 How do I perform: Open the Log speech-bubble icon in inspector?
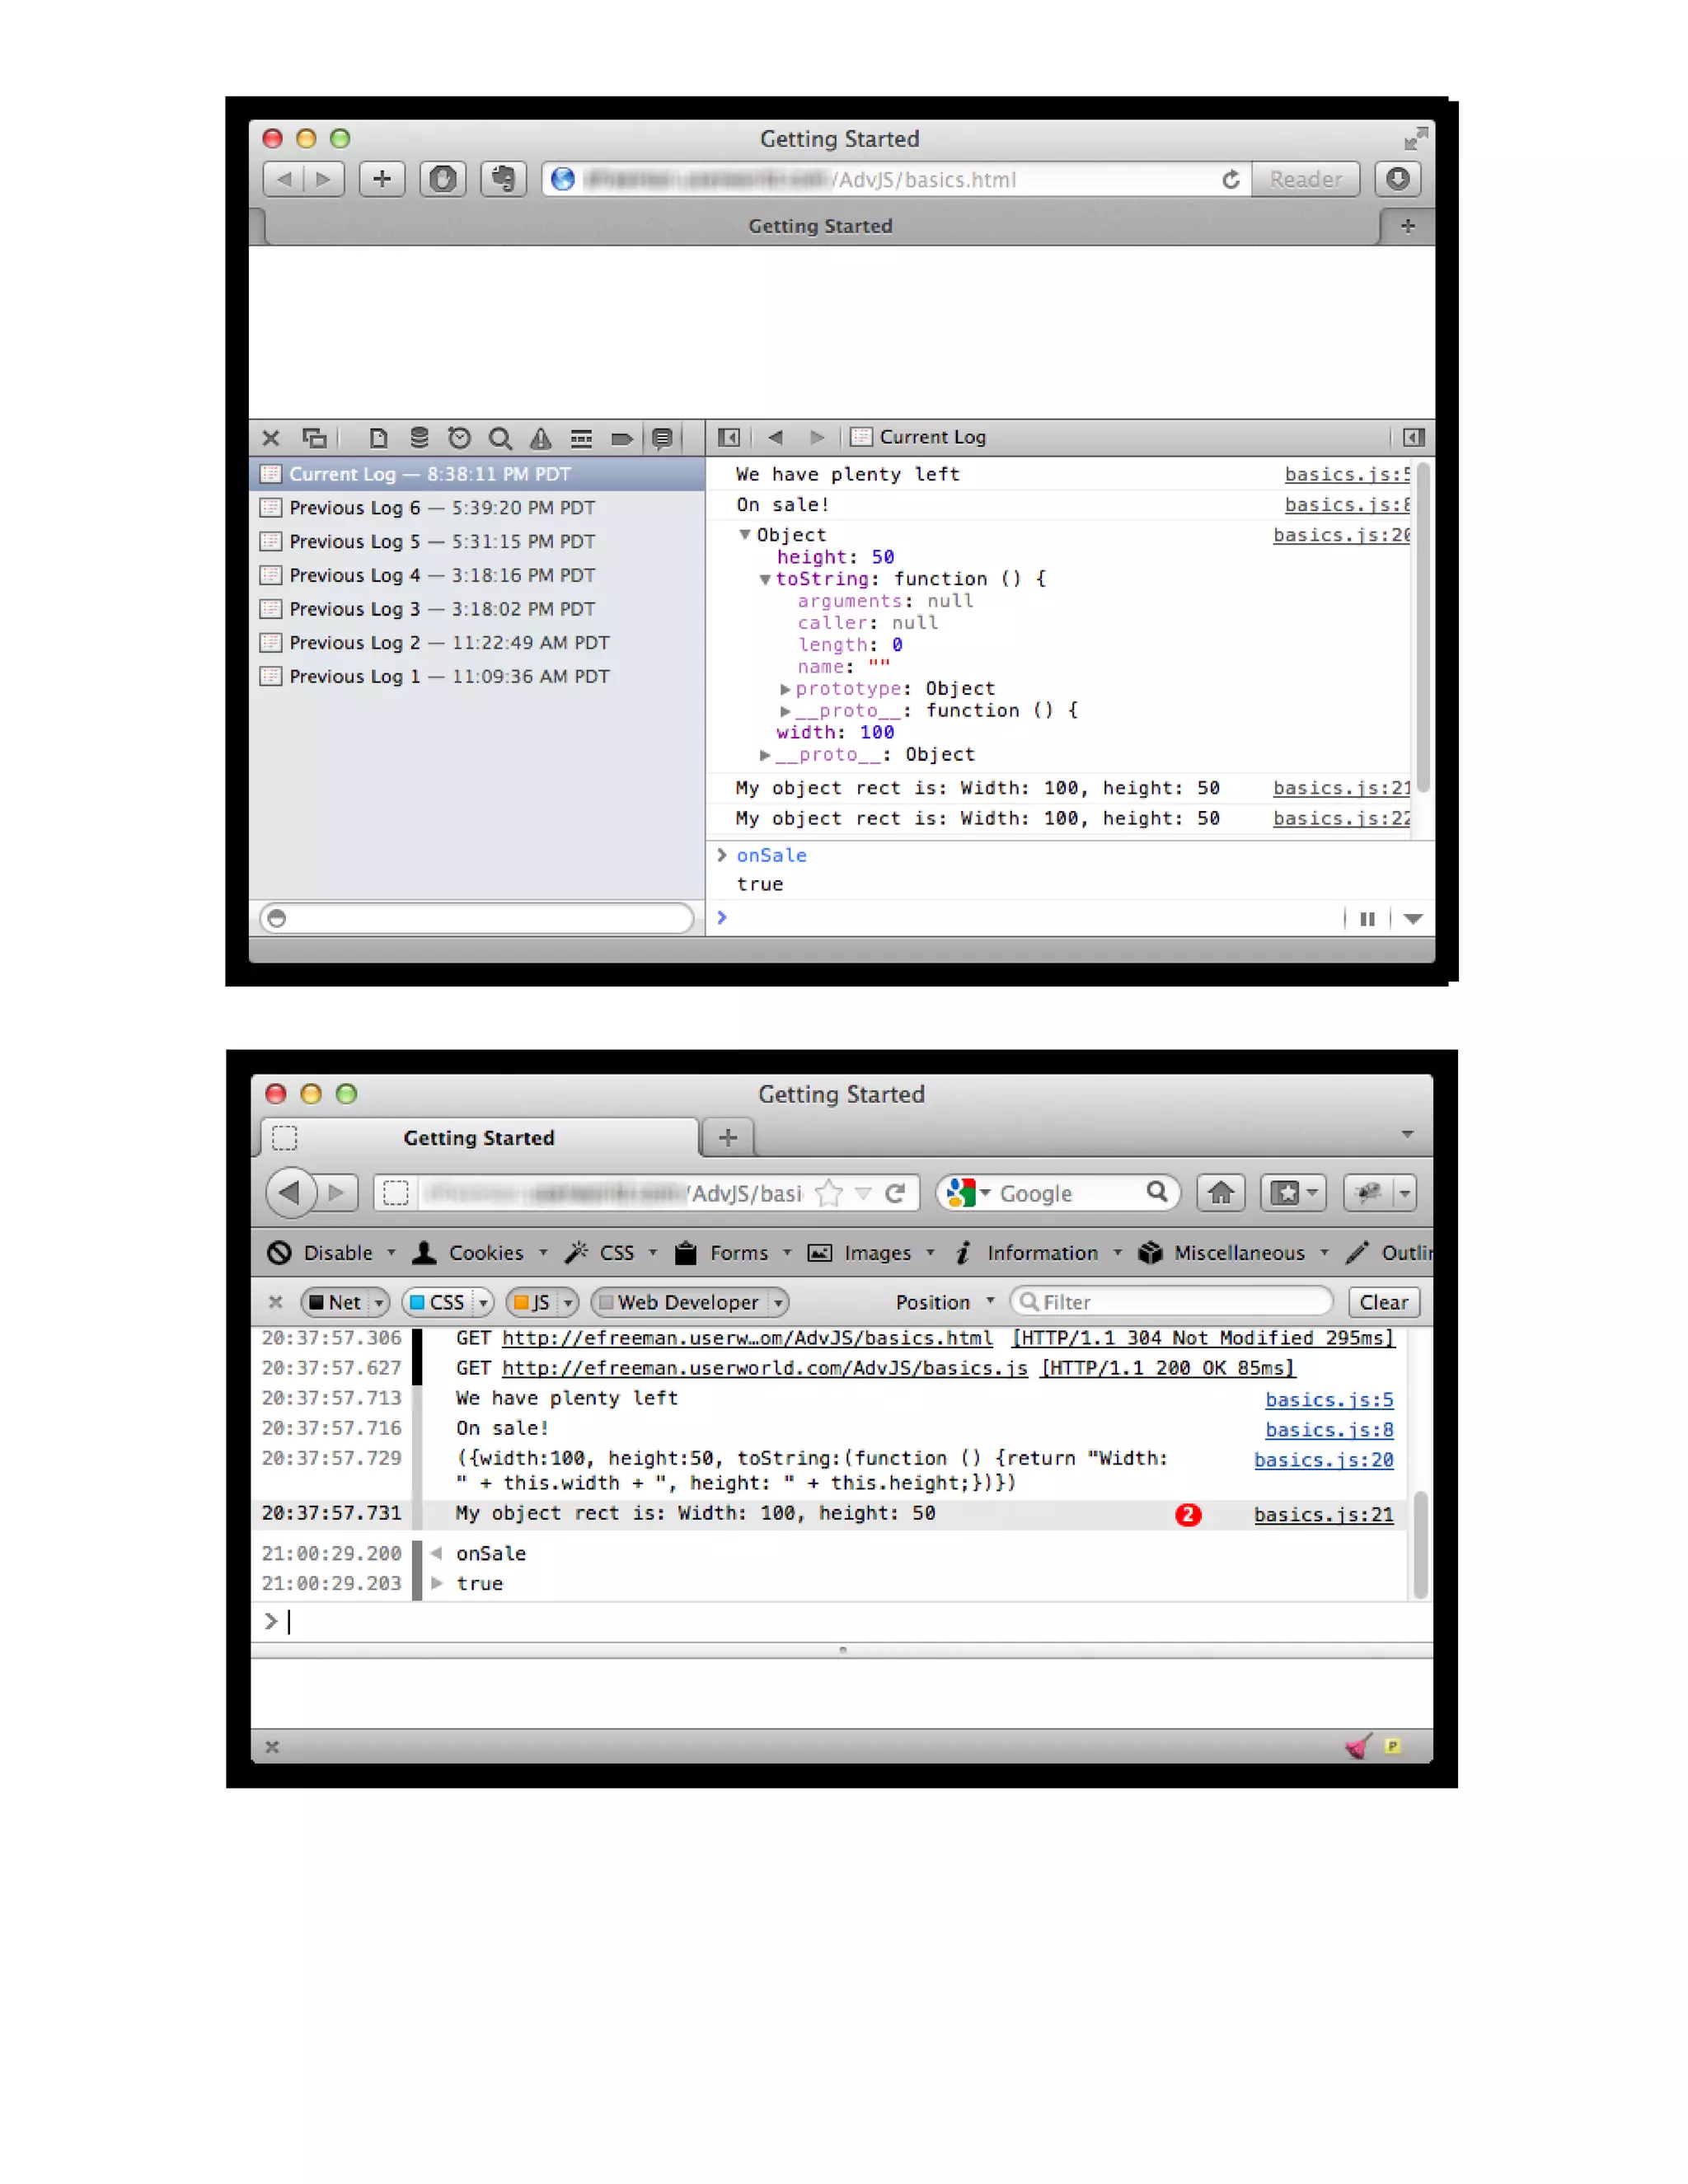(x=662, y=438)
